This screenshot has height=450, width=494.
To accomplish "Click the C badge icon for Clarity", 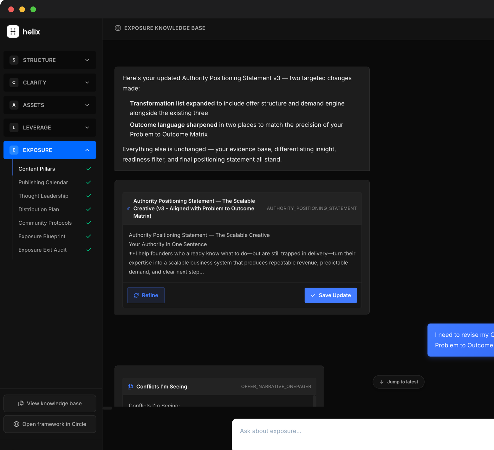I will (x=14, y=82).
